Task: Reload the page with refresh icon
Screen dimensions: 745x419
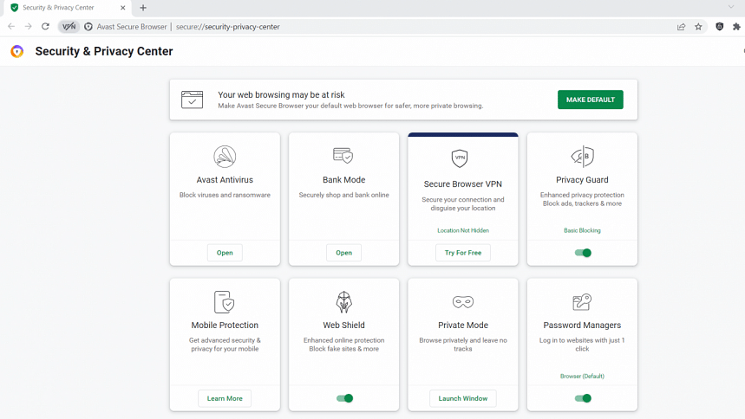Action: point(45,27)
